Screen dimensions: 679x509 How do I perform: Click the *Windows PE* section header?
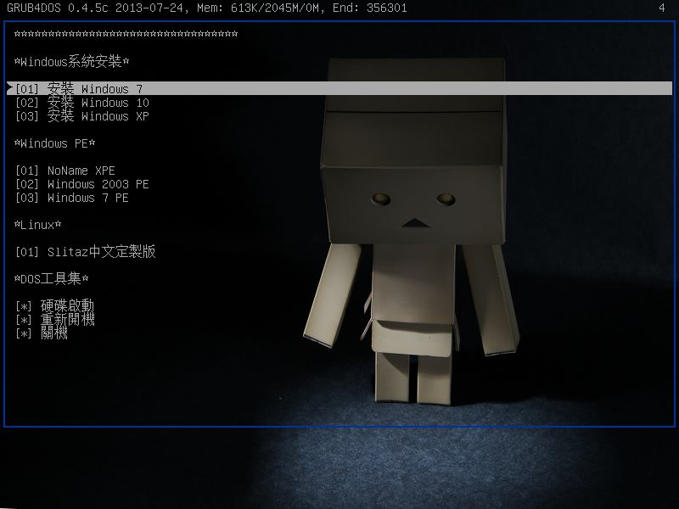coord(54,143)
